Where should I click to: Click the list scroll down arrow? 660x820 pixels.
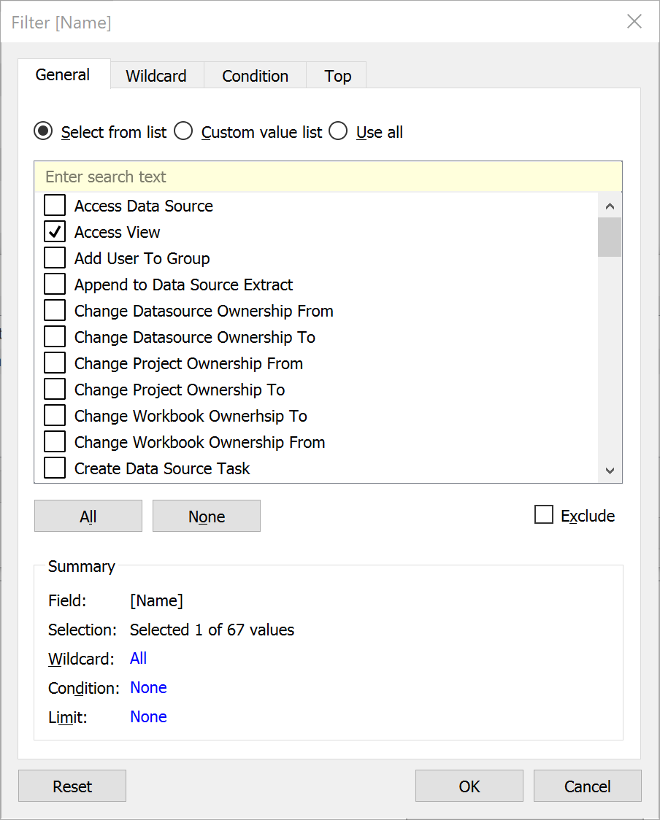(x=610, y=471)
